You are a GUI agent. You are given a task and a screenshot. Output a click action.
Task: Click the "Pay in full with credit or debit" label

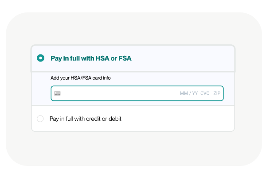[85, 119]
